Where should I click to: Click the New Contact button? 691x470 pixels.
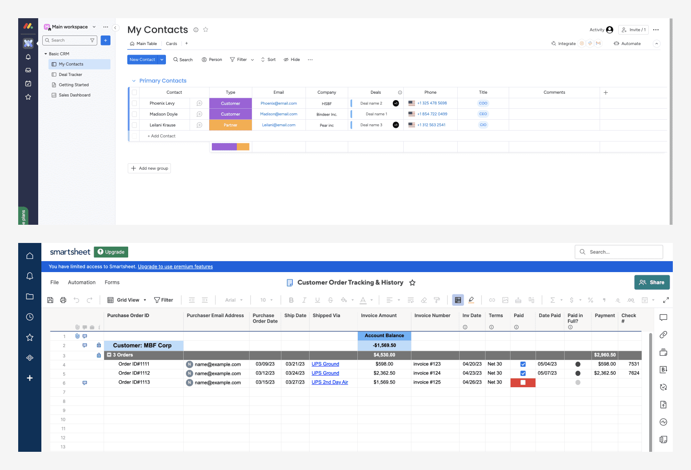[142, 60]
